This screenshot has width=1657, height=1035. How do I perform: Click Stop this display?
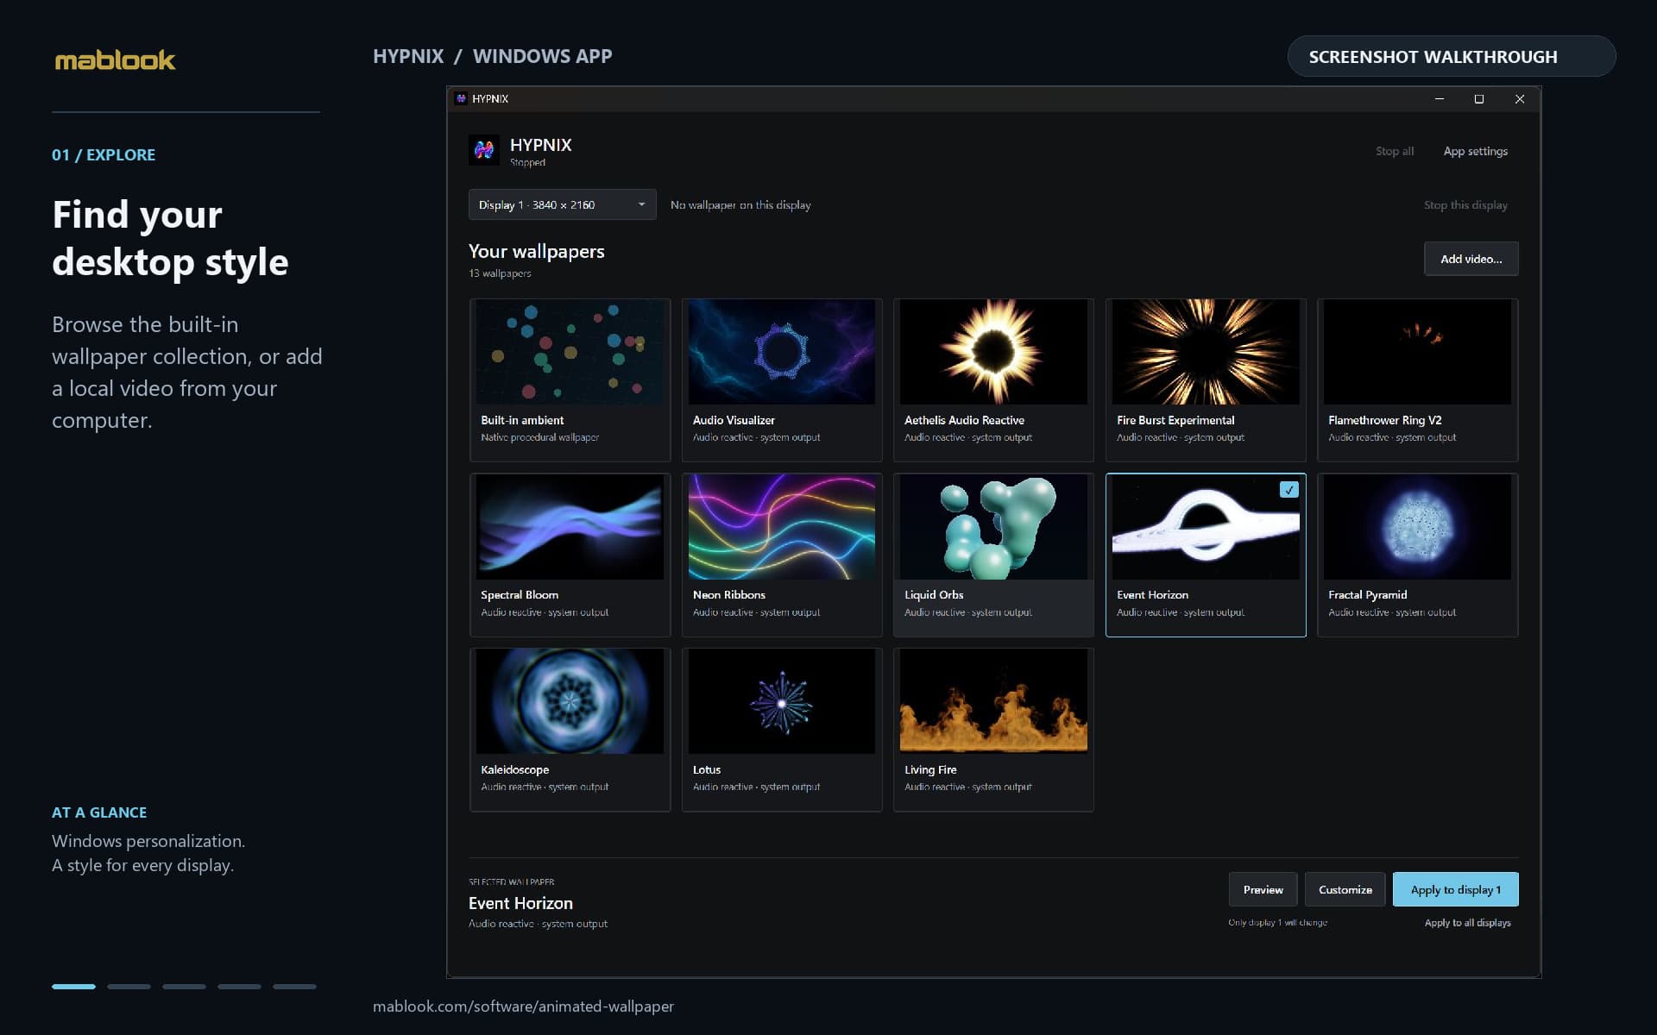tap(1465, 205)
